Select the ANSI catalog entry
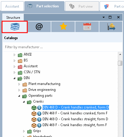Screen dimensions: 124x137 pos(28,54)
